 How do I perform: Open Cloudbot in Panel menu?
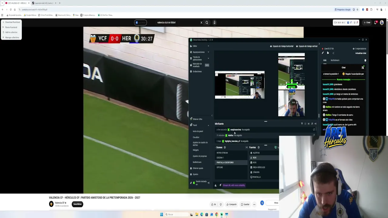point(196,137)
